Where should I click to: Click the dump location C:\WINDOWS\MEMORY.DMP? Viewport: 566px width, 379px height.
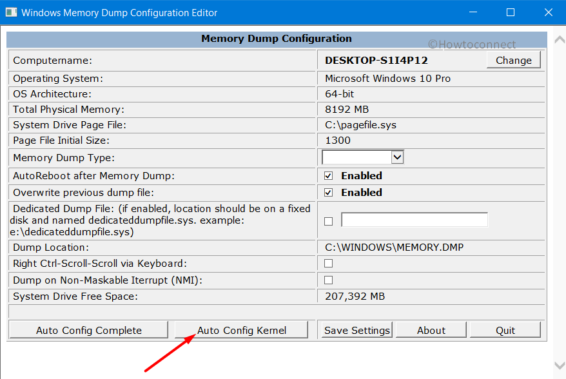[x=394, y=248]
